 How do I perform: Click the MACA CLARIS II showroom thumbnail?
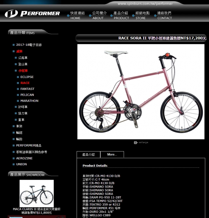(x=37, y=193)
